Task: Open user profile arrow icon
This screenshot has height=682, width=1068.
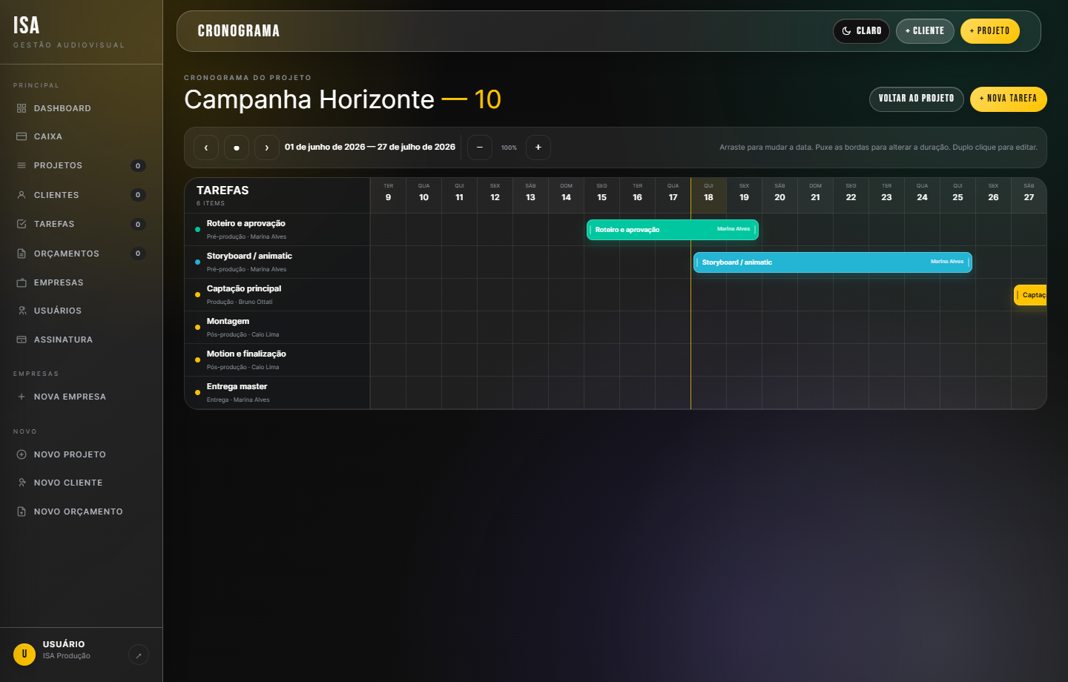Action: [x=139, y=655]
